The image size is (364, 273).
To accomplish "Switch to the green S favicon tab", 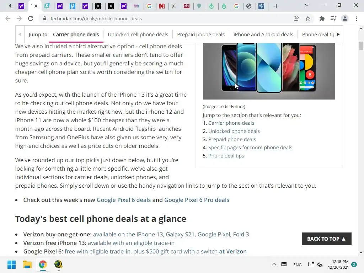I will (x=47, y=6).
